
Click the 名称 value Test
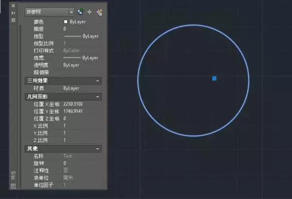coord(68,156)
